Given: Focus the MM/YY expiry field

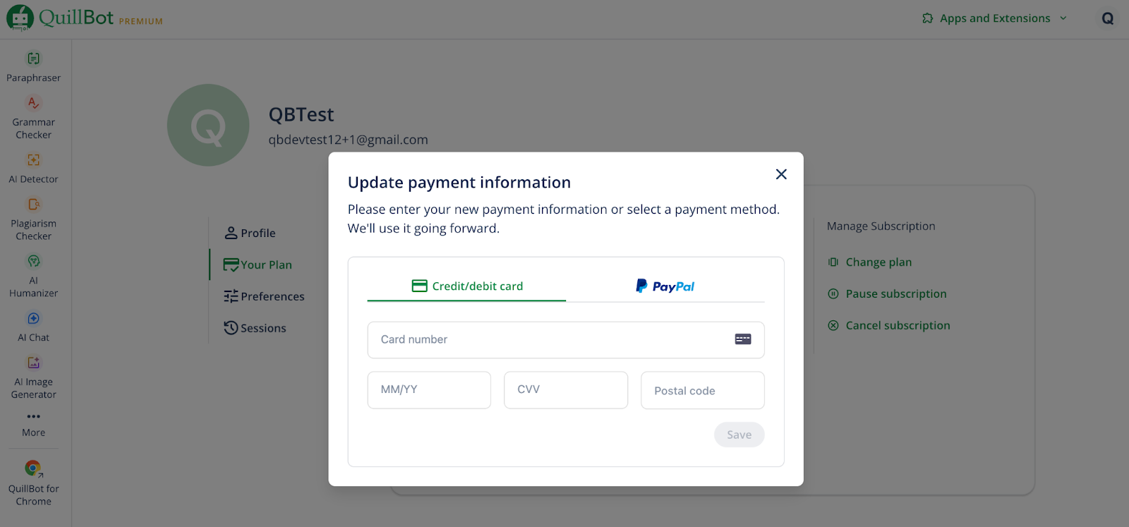Looking at the screenshot, I should (x=429, y=390).
